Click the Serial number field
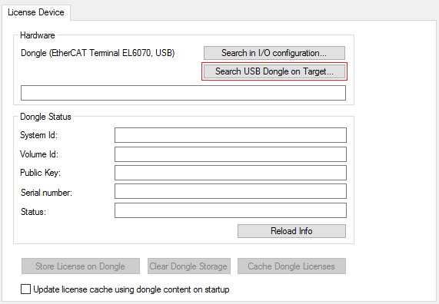 [231, 191]
